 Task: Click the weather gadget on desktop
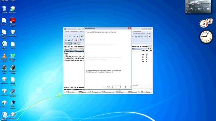coord(198,7)
